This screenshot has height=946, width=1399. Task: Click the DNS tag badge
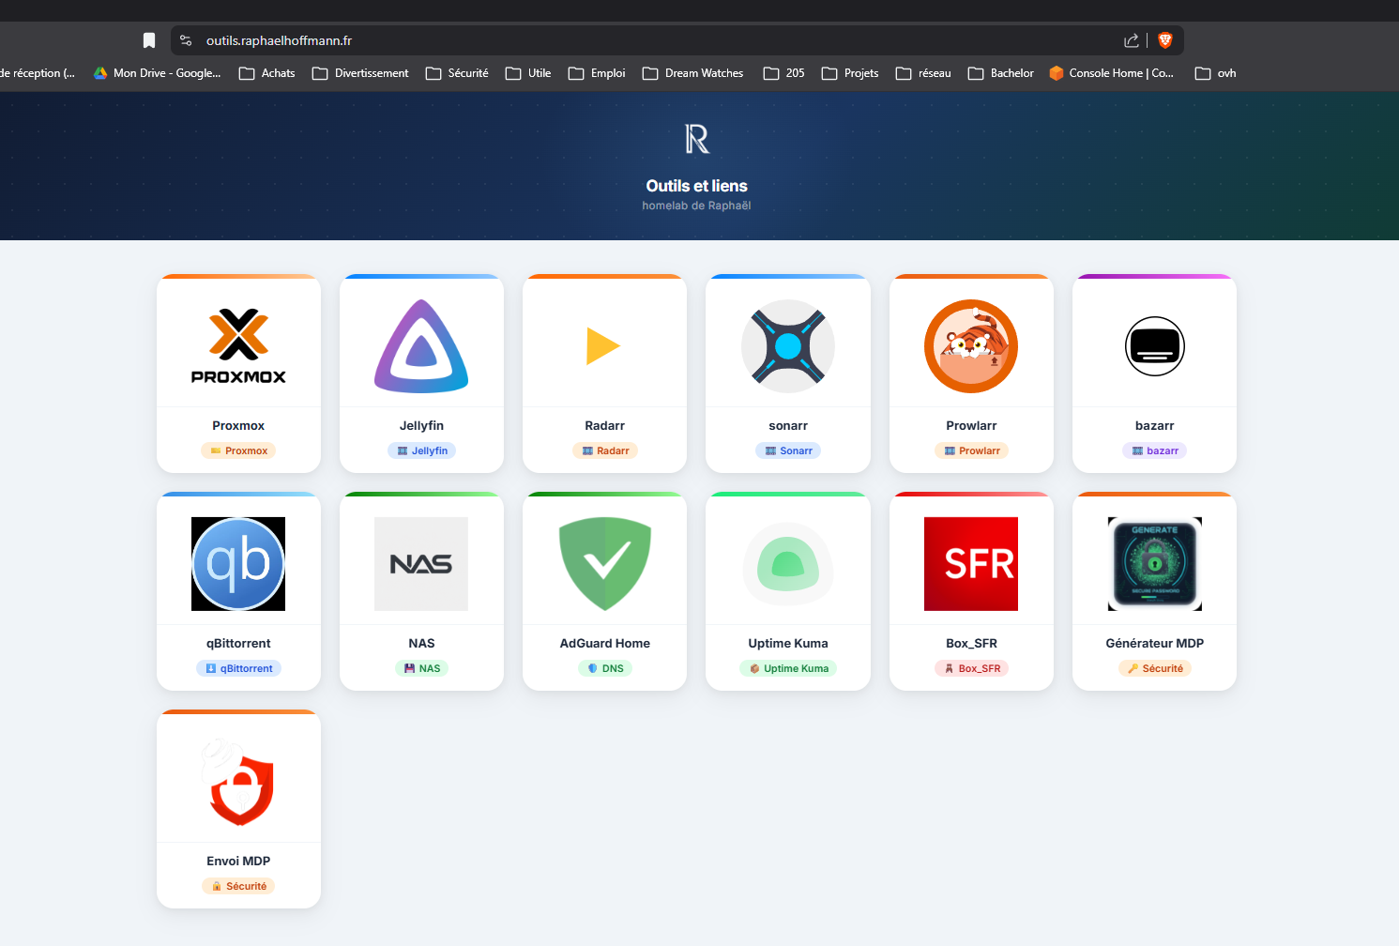coord(605,668)
